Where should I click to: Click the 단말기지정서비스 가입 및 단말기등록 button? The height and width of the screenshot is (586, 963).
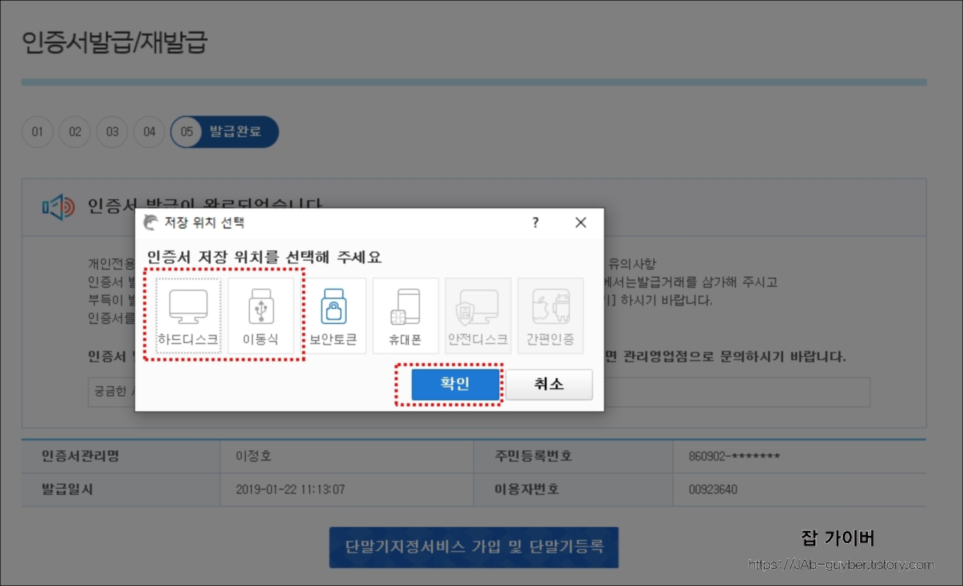[473, 546]
